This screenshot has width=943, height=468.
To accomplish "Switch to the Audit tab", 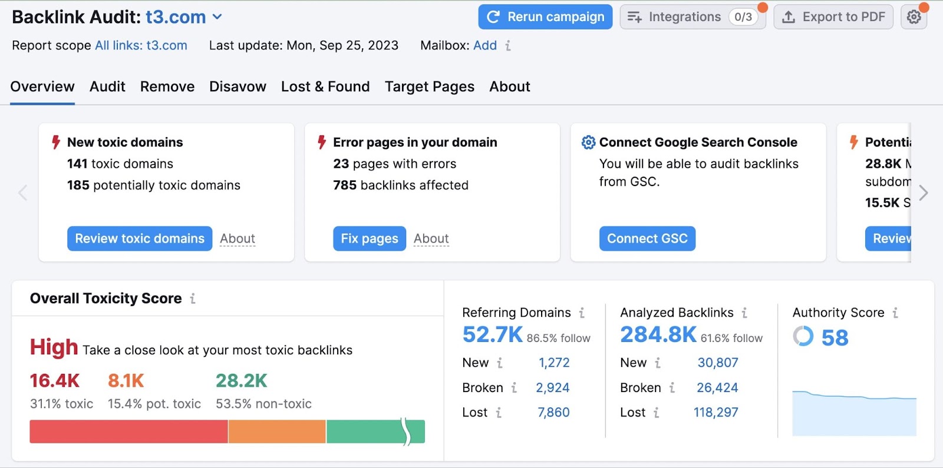I will pyautogui.click(x=107, y=87).
